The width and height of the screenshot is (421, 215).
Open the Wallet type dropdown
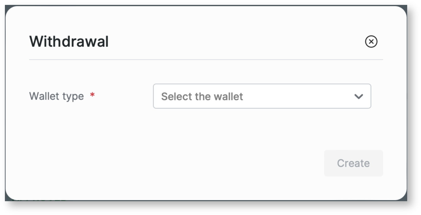[x=262, y=96]
